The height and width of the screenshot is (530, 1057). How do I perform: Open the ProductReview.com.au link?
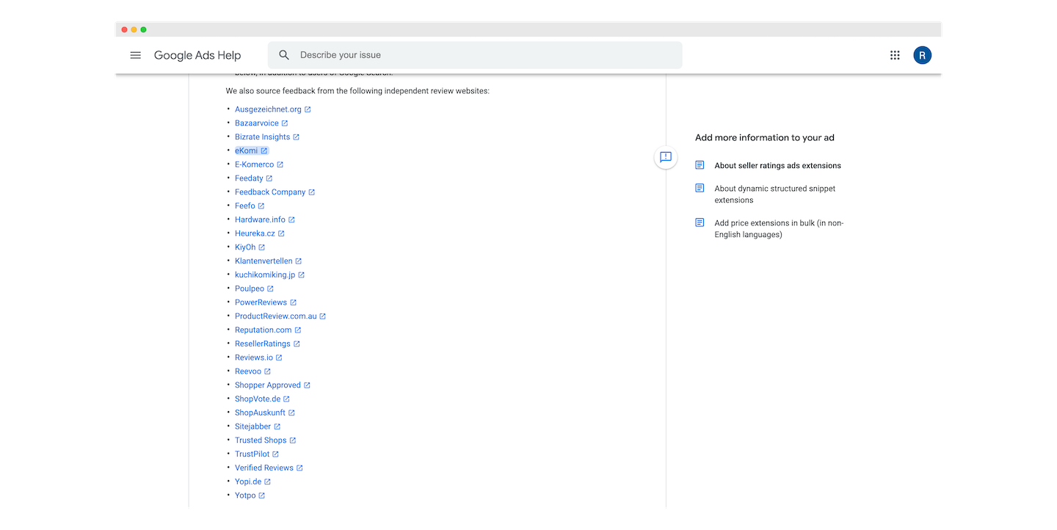[275, 316]
